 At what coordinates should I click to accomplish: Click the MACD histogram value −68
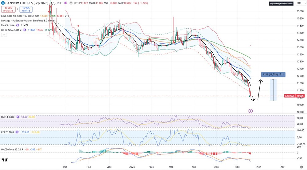click(x=27, y=149)
